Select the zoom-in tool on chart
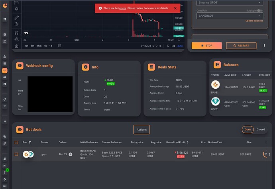 point(16,24)
